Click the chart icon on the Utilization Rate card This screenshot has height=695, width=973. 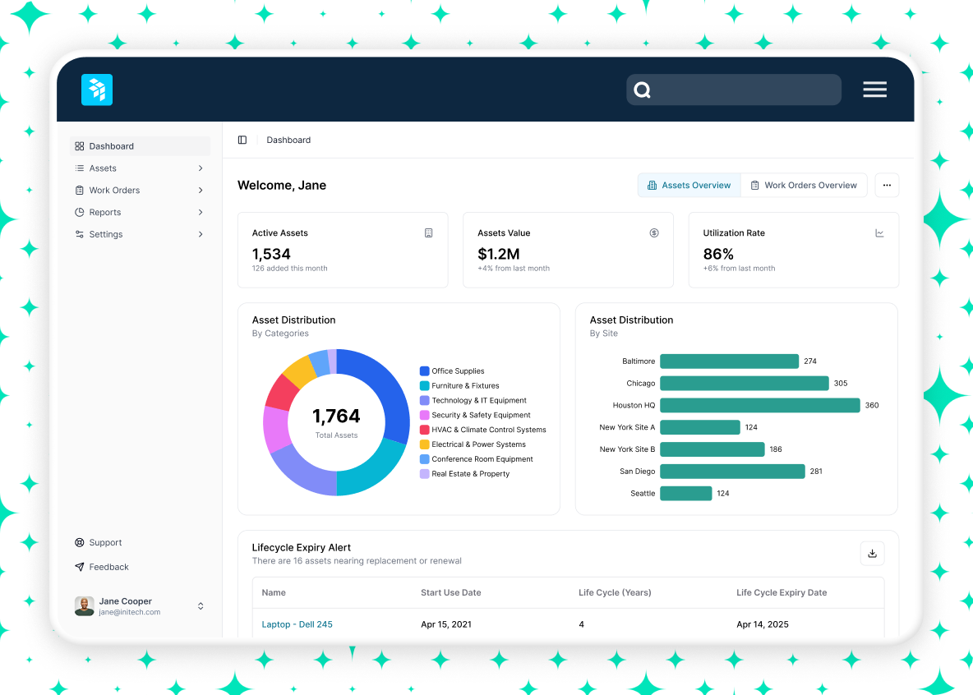click(x=879, y=233)
